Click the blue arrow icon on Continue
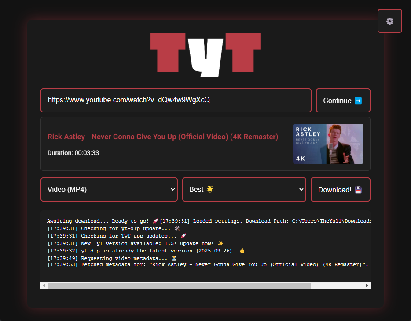The image size is (411, 321). 358,101
